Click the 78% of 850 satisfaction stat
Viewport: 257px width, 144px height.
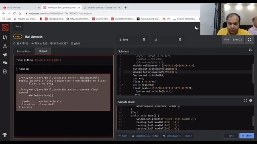39,44
